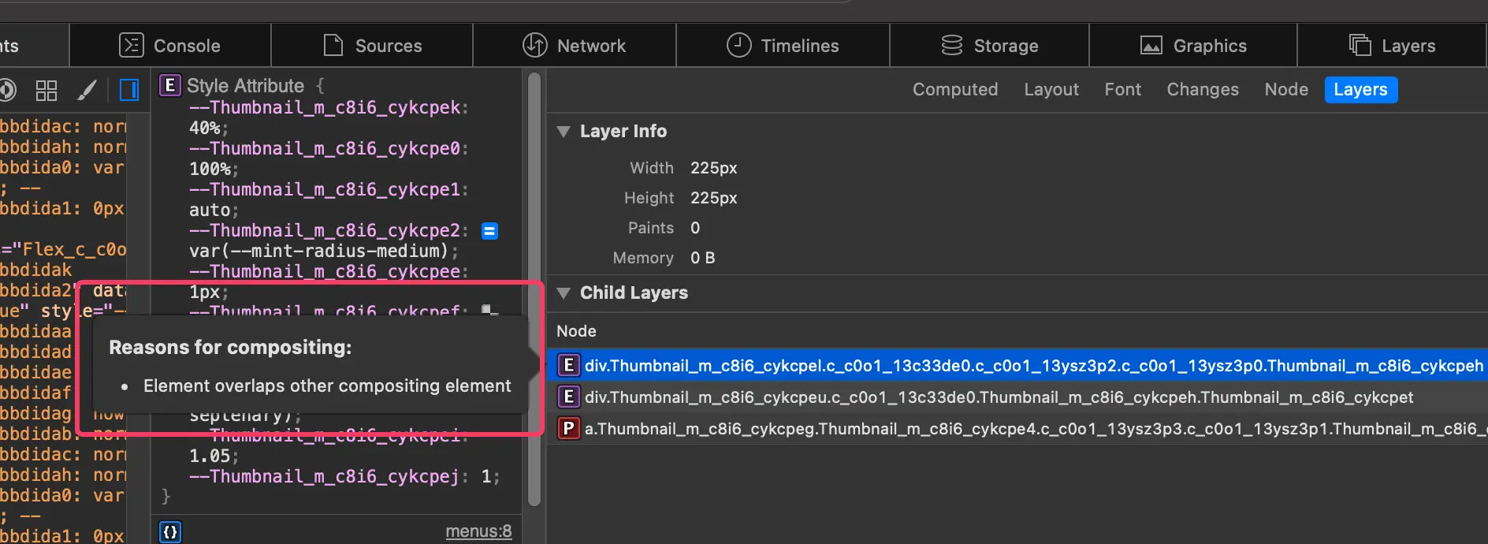This screenshot has width=1488, height=544.
Task: Click the Console tab icon
Action: (x=131, y=46)
